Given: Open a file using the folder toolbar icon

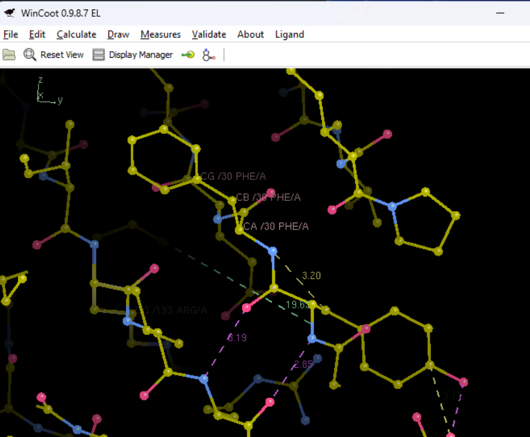Looking at the screenshot, I should [9, 54].
